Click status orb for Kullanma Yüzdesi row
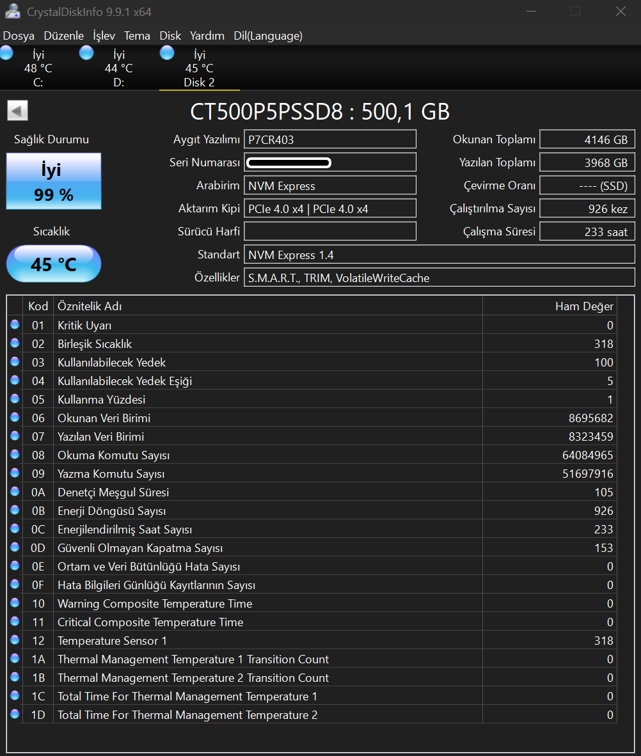 point(15,398)
